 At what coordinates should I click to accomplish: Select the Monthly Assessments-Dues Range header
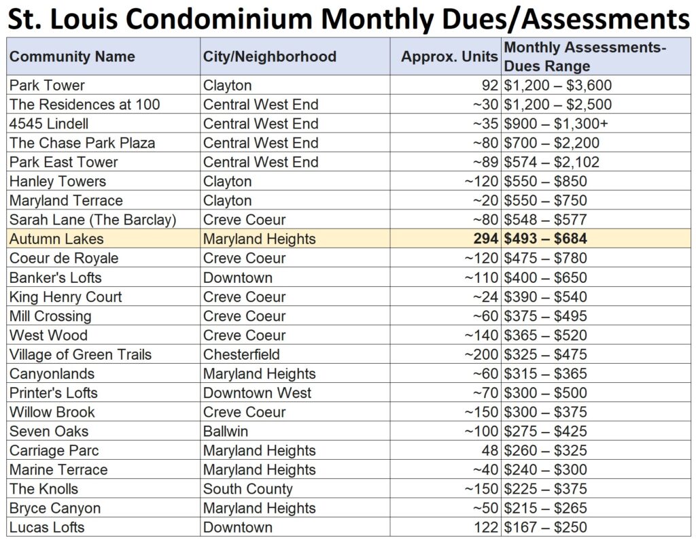[585, 56]
